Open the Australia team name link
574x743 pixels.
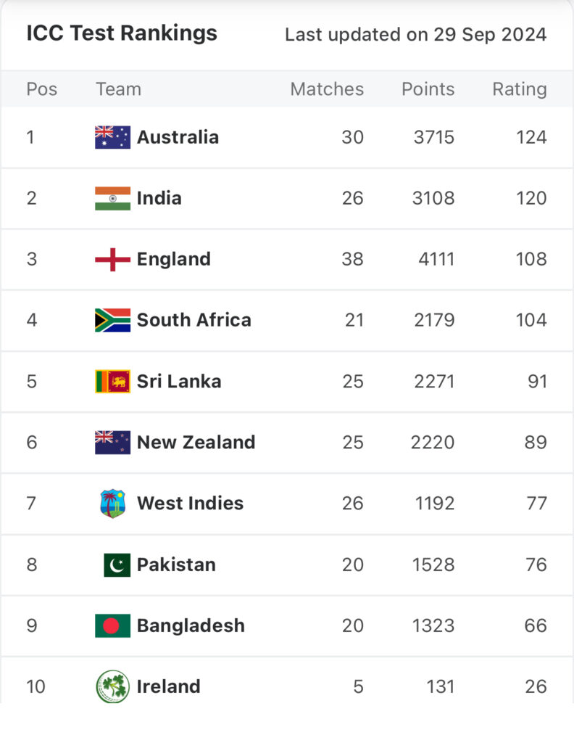pyautogui.click(x=178, y=137)
